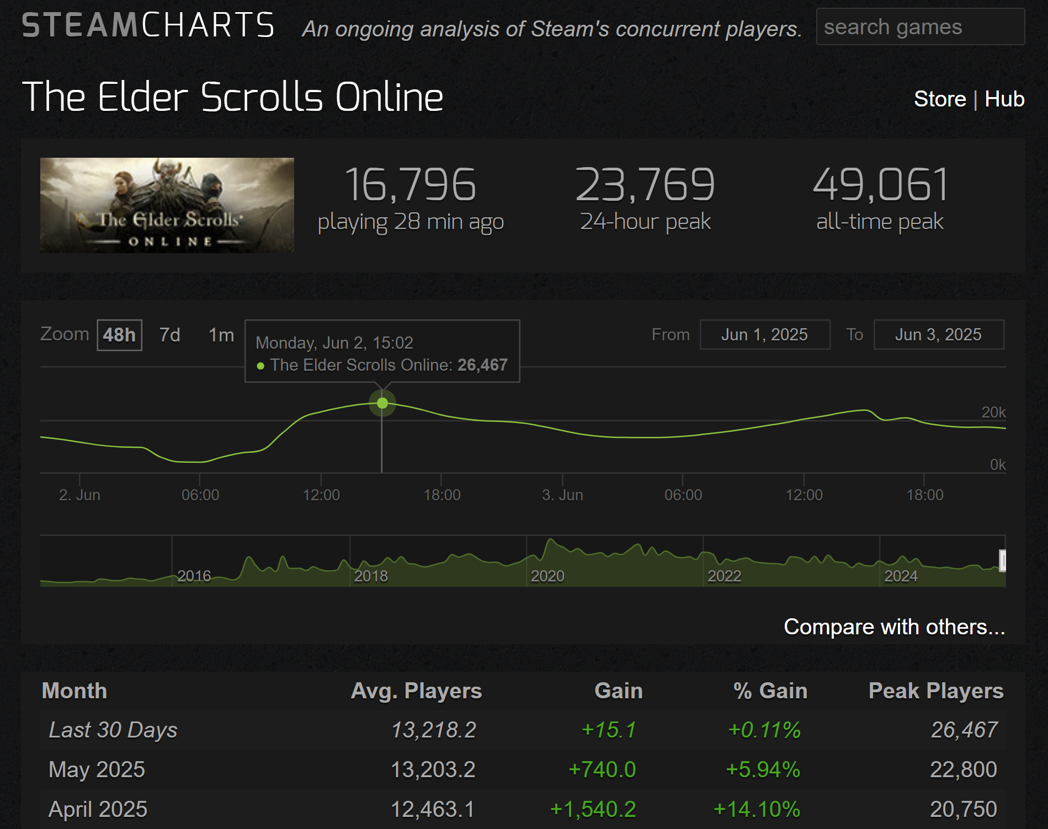Click The Elder Scrolls Online game banner image
Screen dimensions: 1048x829
click(167, 205)
